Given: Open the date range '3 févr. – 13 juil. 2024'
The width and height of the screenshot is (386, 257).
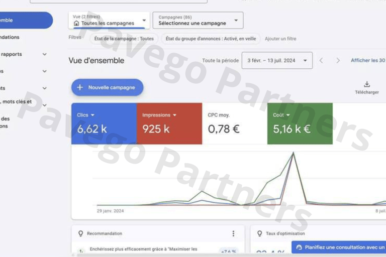Looking at the screenshot, I should (x=277, y=61).
